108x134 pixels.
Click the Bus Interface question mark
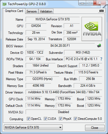tap(101, 59)
